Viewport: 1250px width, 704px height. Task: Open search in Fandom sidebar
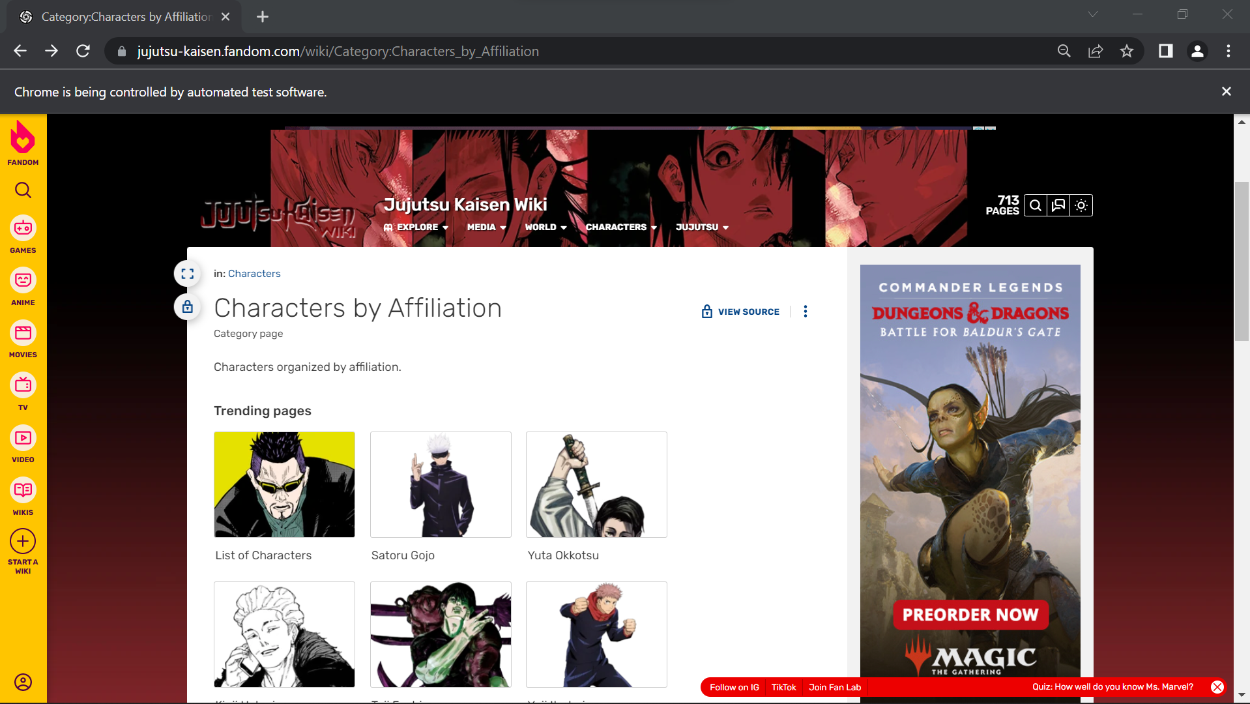(23, 190)
